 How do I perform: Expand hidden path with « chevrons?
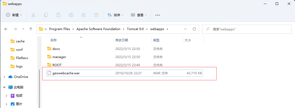46,29
